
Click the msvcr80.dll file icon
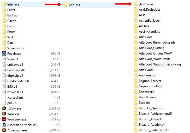(x=4, y=92)
